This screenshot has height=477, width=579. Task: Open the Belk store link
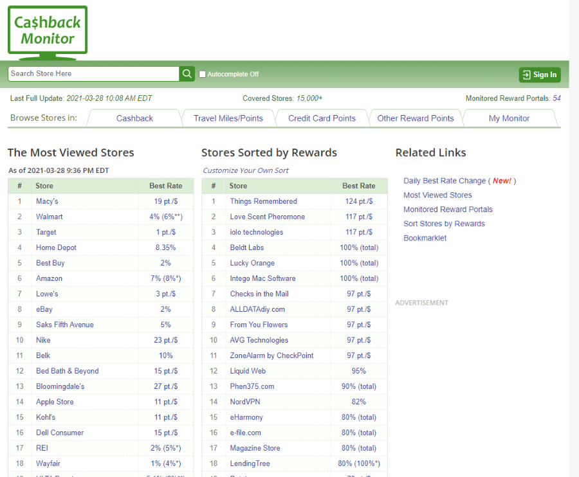click(43, 355)
